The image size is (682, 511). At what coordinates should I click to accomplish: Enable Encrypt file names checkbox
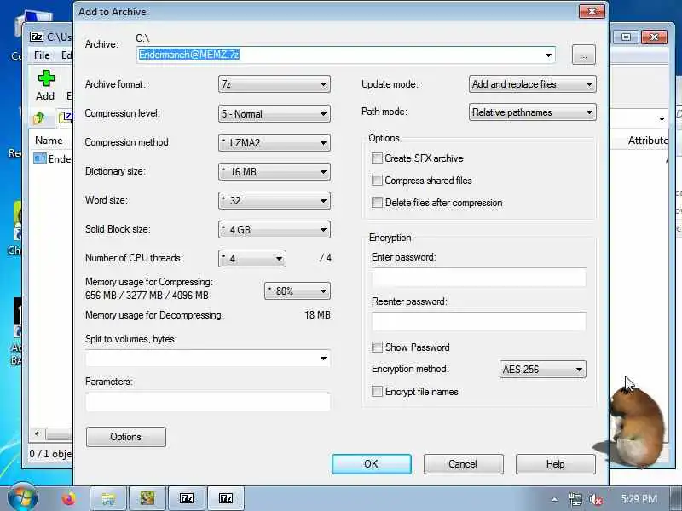(377, 392)
